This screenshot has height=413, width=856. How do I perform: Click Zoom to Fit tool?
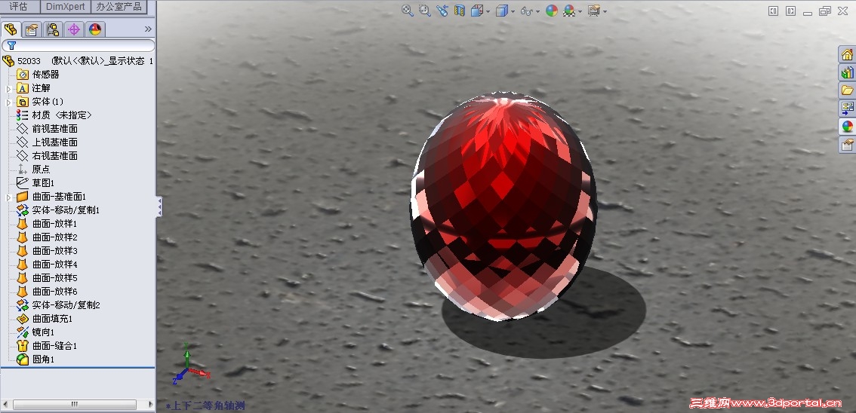coord(408,11)
